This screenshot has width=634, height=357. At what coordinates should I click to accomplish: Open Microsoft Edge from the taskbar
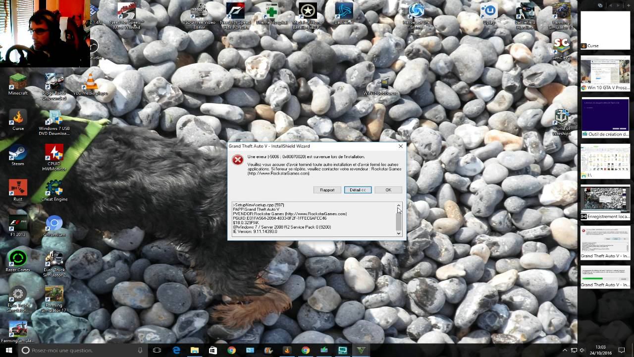point(176,350)
